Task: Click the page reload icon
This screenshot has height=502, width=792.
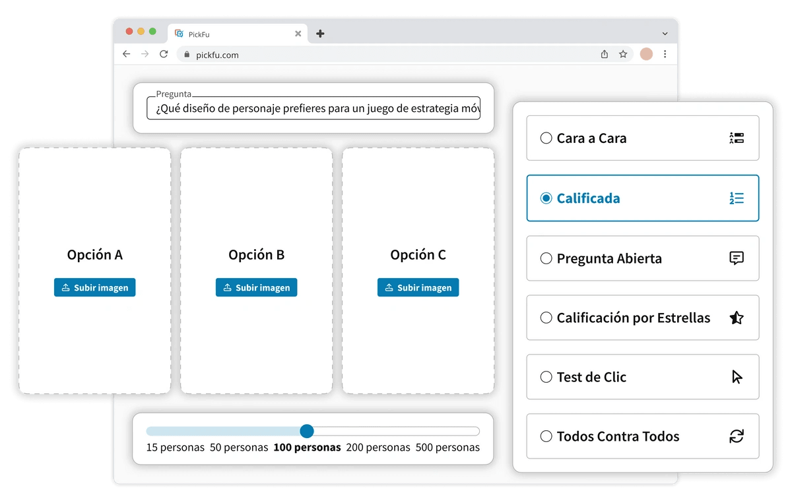Action: [164, 54]
